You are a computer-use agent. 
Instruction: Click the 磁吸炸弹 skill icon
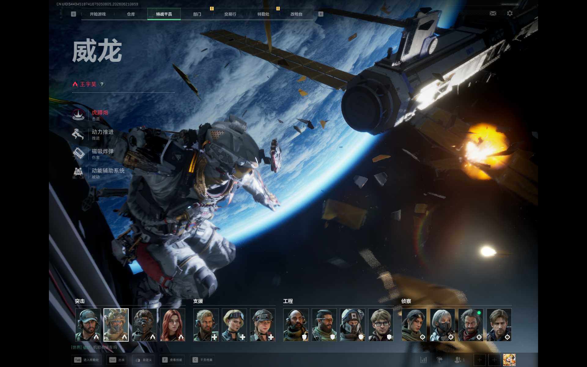tap(79, 153)
